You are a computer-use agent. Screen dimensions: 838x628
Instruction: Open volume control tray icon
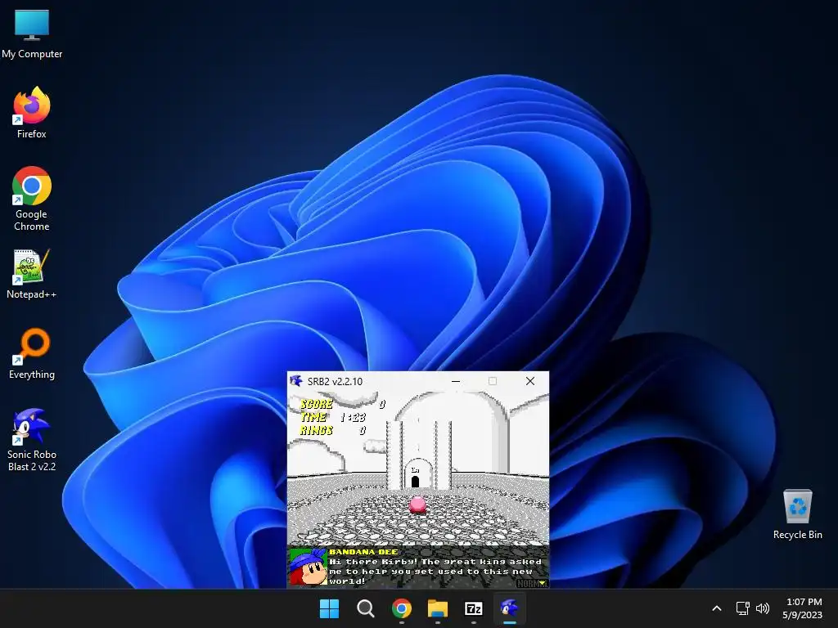tap(763, 608)
